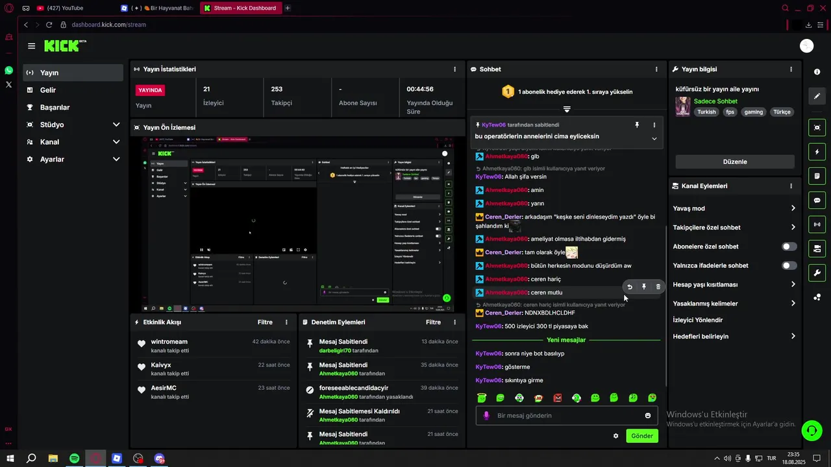831x467 pixels.
Task: Open user profile avatar at top right
Action: pyautogui.click(x=807, y=45)
